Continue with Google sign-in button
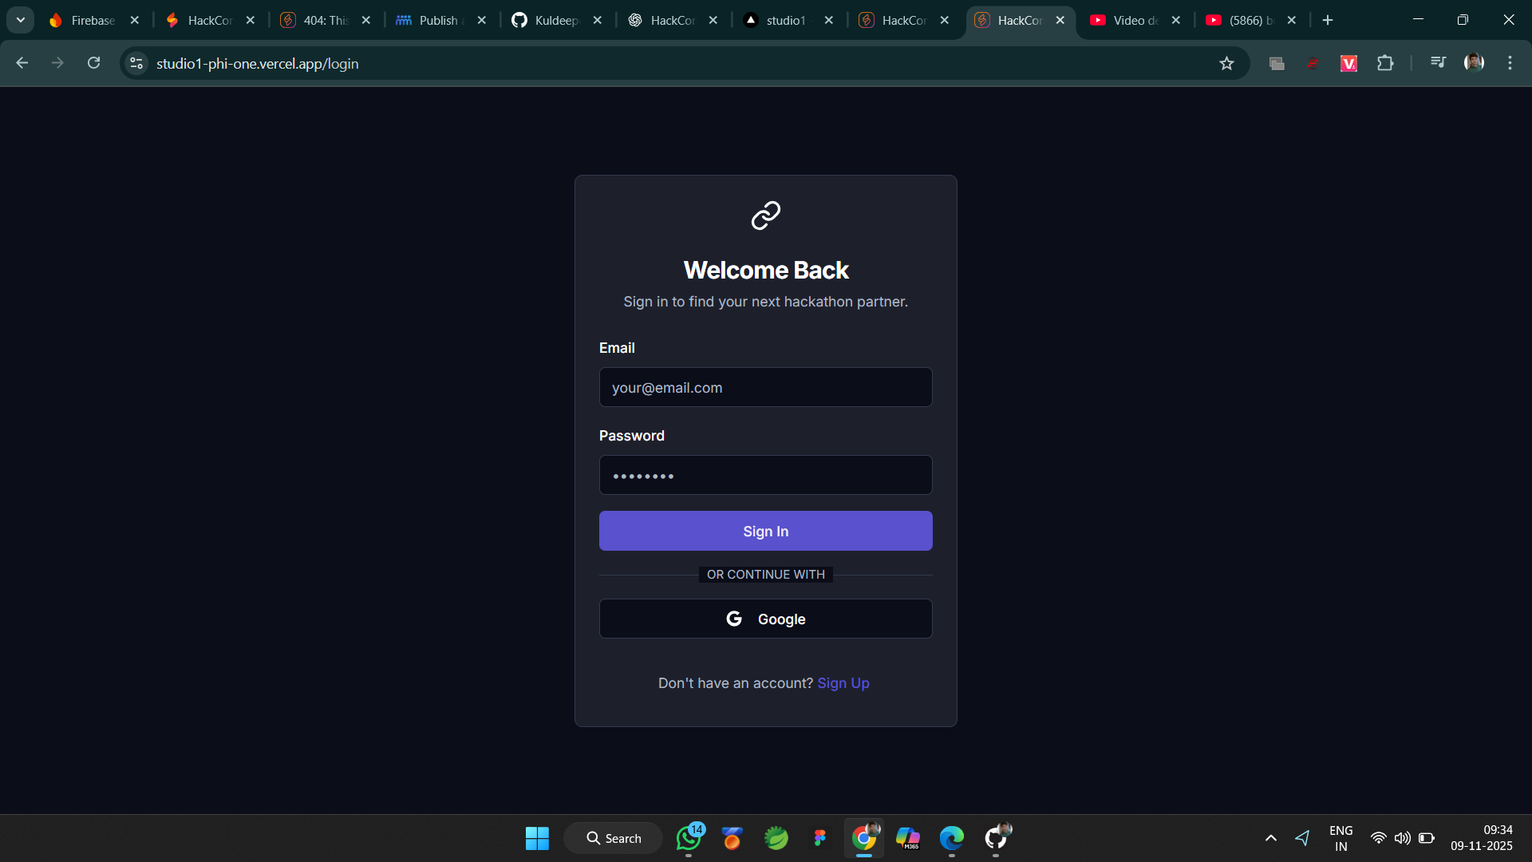 tap(765, 619)
